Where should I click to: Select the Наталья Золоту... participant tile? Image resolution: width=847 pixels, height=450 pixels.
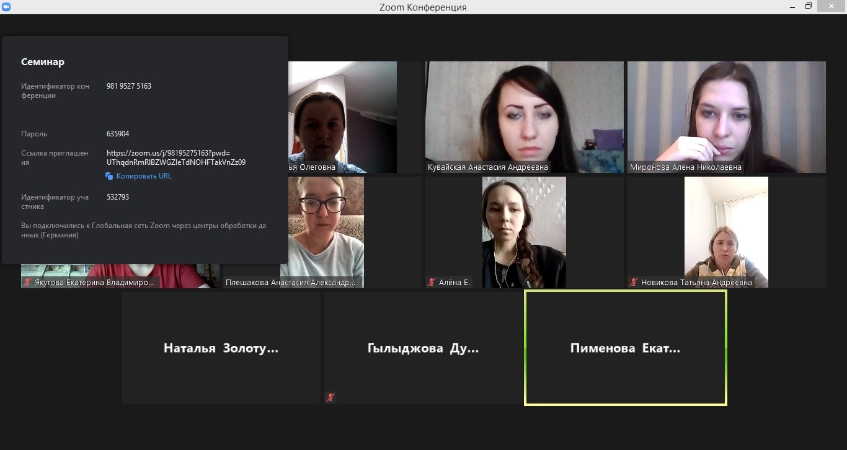[x=221, y=348]
